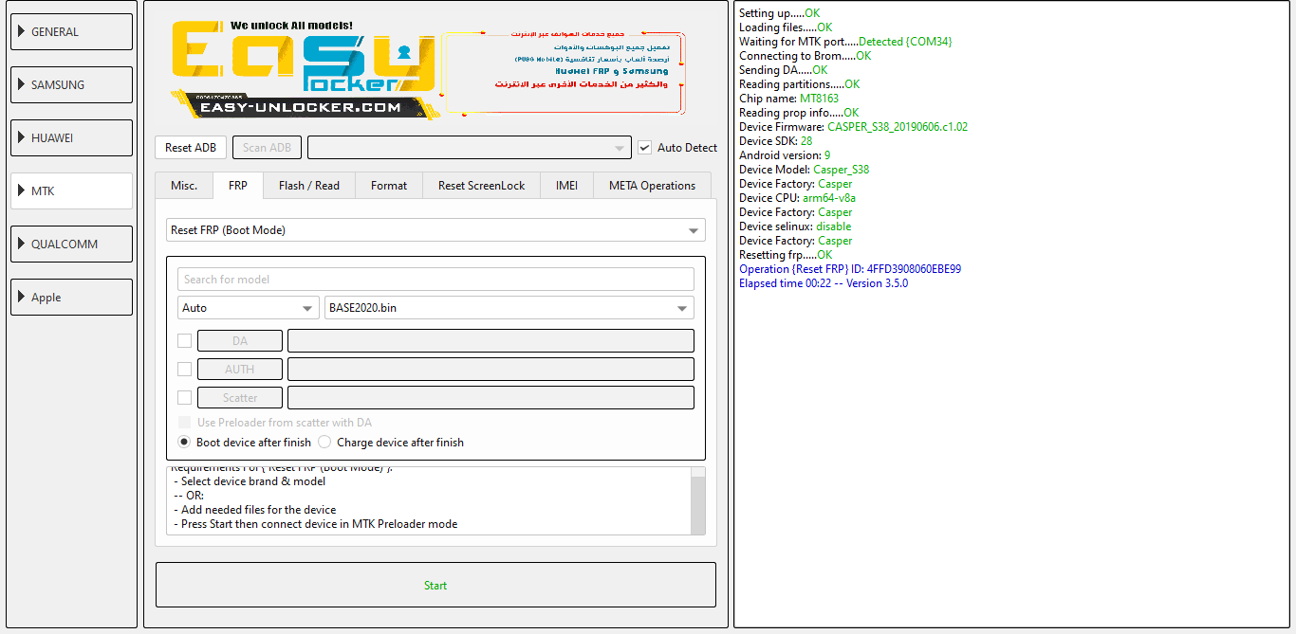Click the Start button

pos(435,585)
